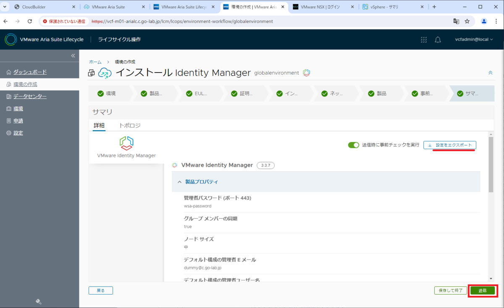
Task: Open 申請 in the sidebar
Action: pos(18,121)
